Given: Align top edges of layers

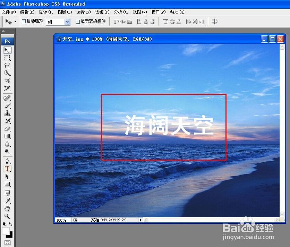Looking at the screenshot, I should point(116,22).
